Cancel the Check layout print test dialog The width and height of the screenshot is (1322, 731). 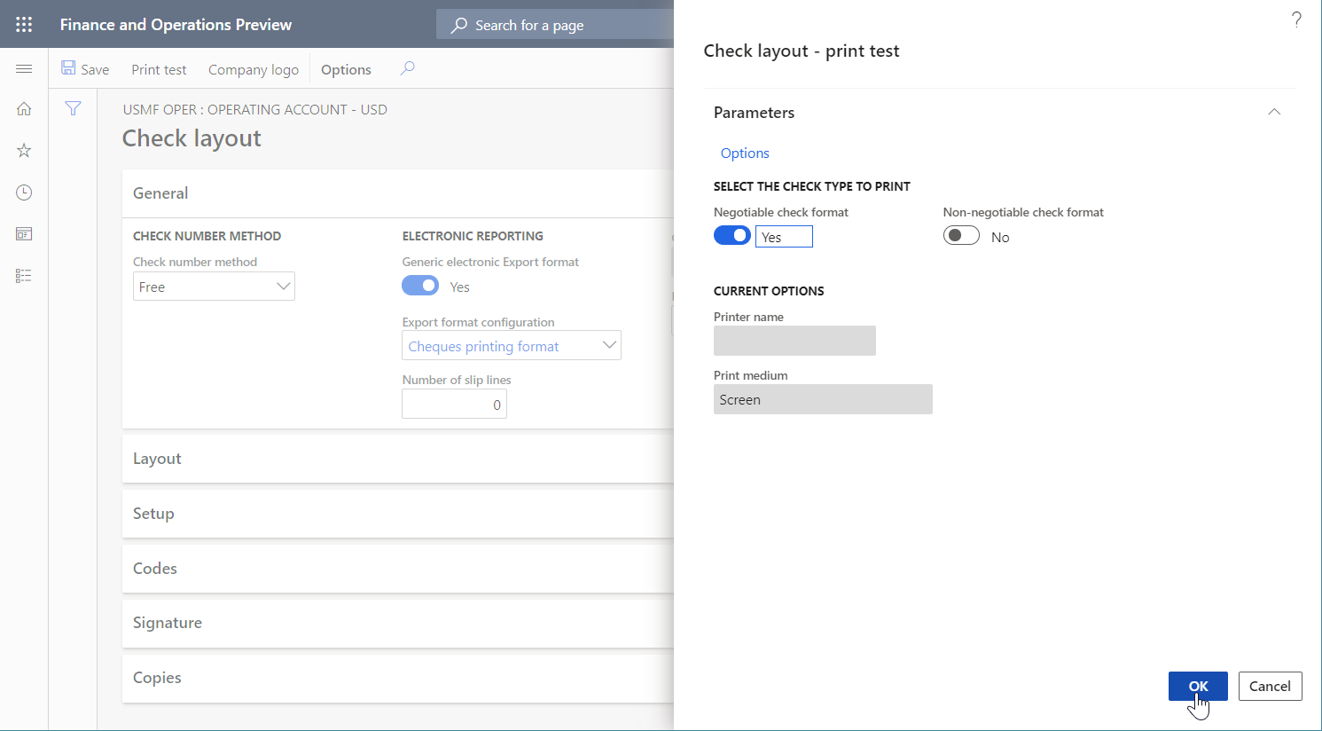pos(1270,686)
